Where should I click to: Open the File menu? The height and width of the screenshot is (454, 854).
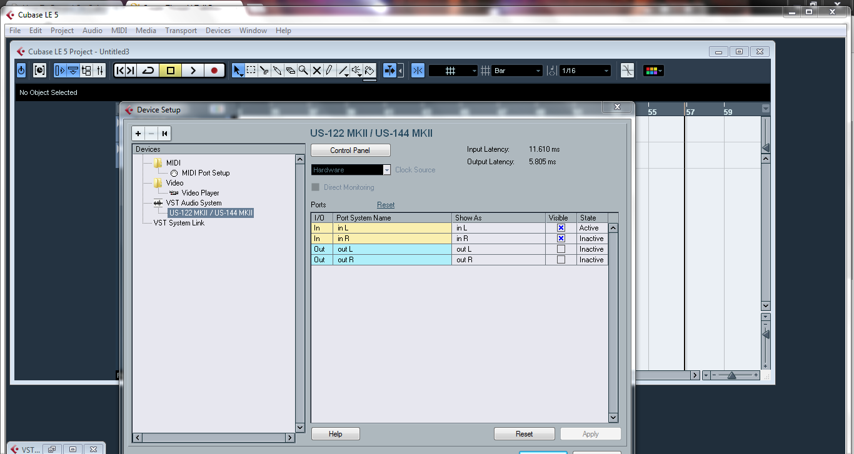(15, 31)
